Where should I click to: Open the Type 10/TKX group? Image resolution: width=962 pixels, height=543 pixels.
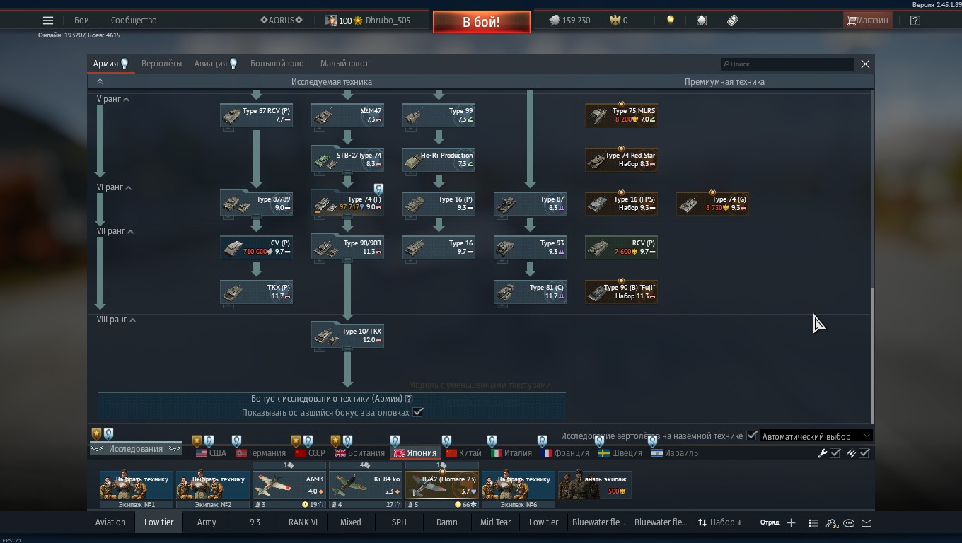[347, 337]
